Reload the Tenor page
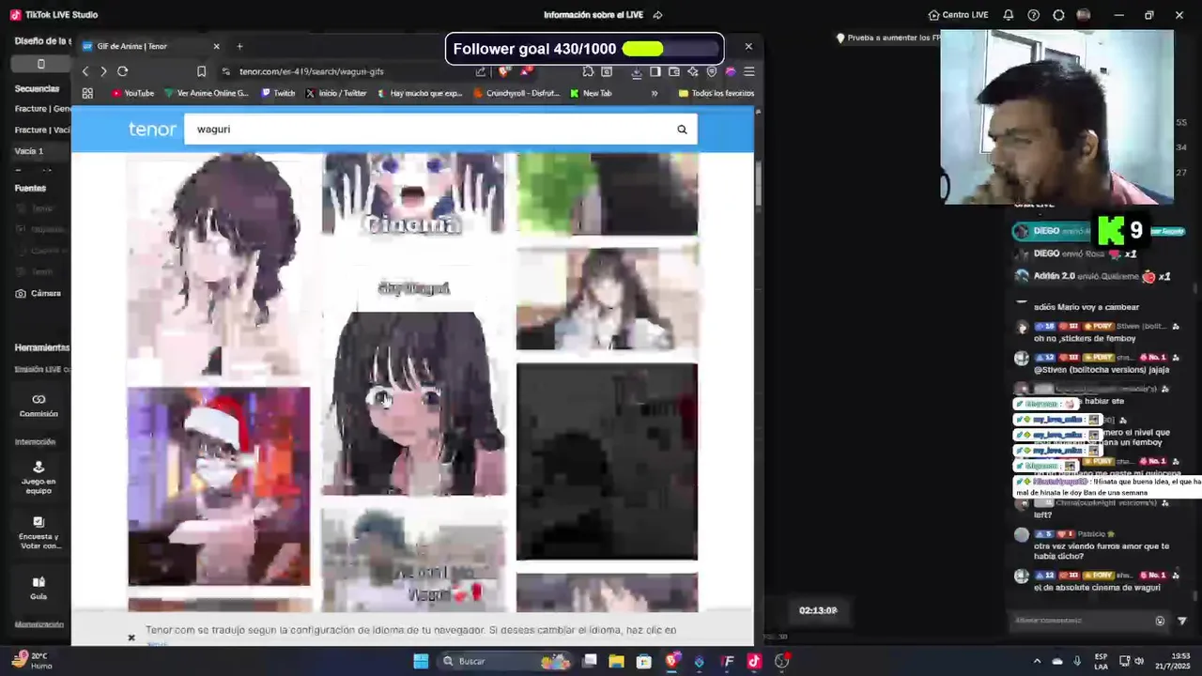The width and height of the screenshot is (1202, 676). 122,71
